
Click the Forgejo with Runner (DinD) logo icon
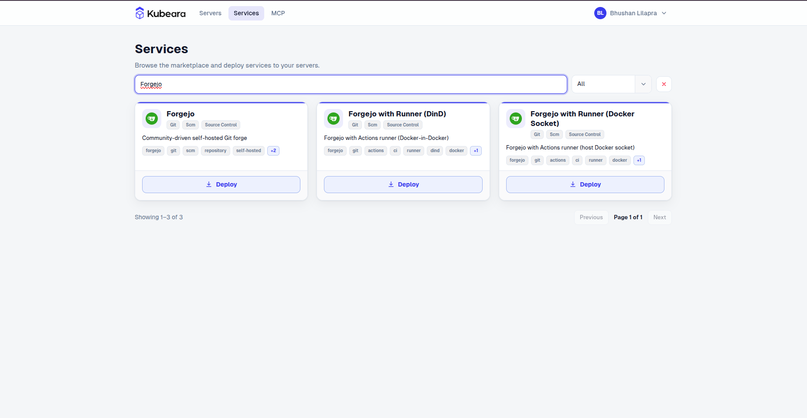(x=334, y=119)
